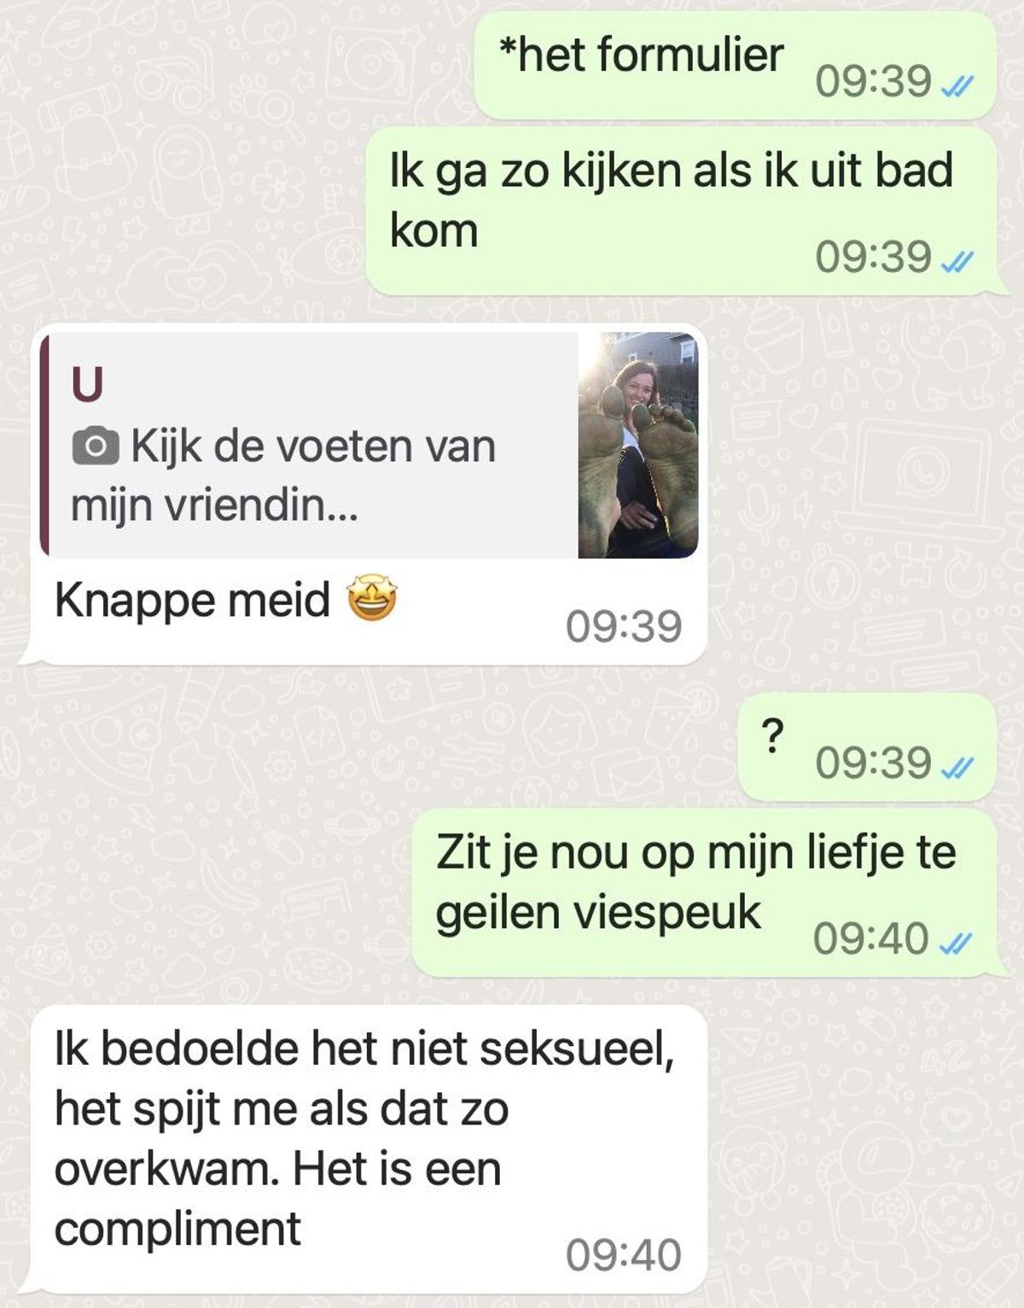This screenshot has width=1024, height=1308.
Task: Click the star-eyes emoji after Knappe meid
Action: (x=372, y=599)
